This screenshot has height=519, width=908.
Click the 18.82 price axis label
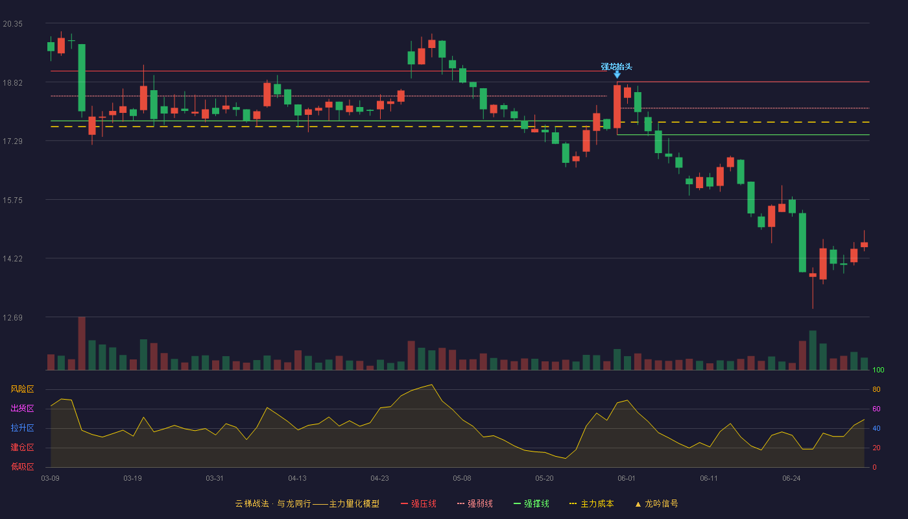pos(12,82)
